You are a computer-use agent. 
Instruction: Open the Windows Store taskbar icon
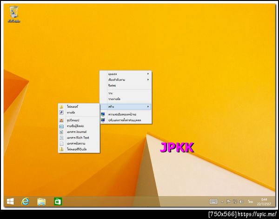[58, 202]
